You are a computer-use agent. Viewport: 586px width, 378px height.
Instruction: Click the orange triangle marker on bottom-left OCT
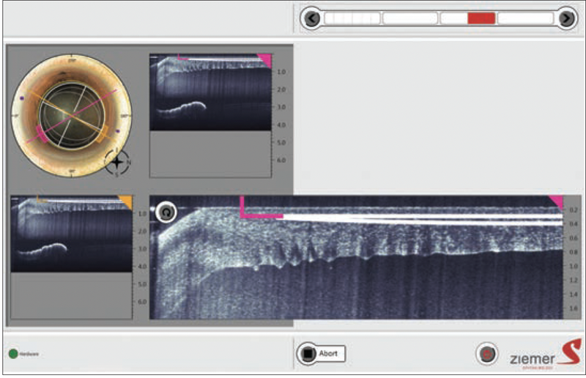[126, 201]
